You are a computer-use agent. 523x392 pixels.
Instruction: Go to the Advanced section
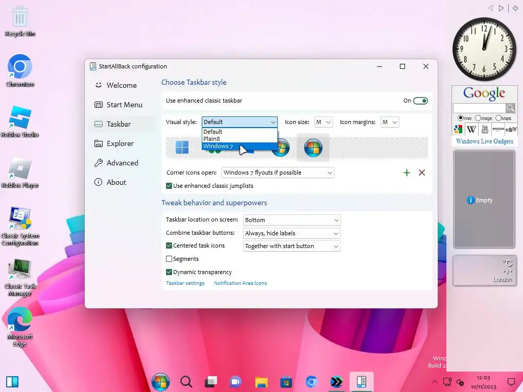click(x=122, y=163)
